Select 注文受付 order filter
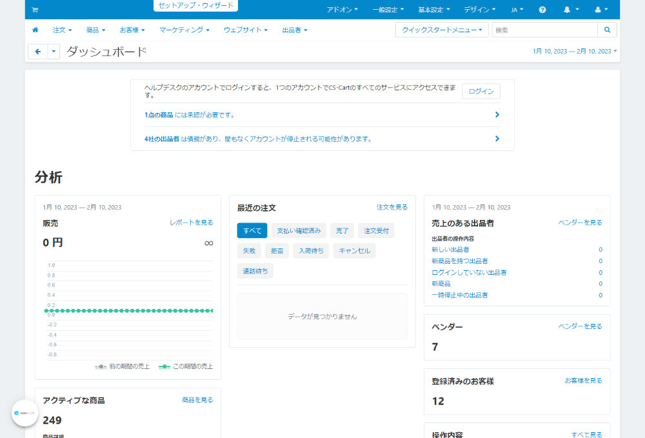This screenshot has height=438, width=645. point(376,231)
